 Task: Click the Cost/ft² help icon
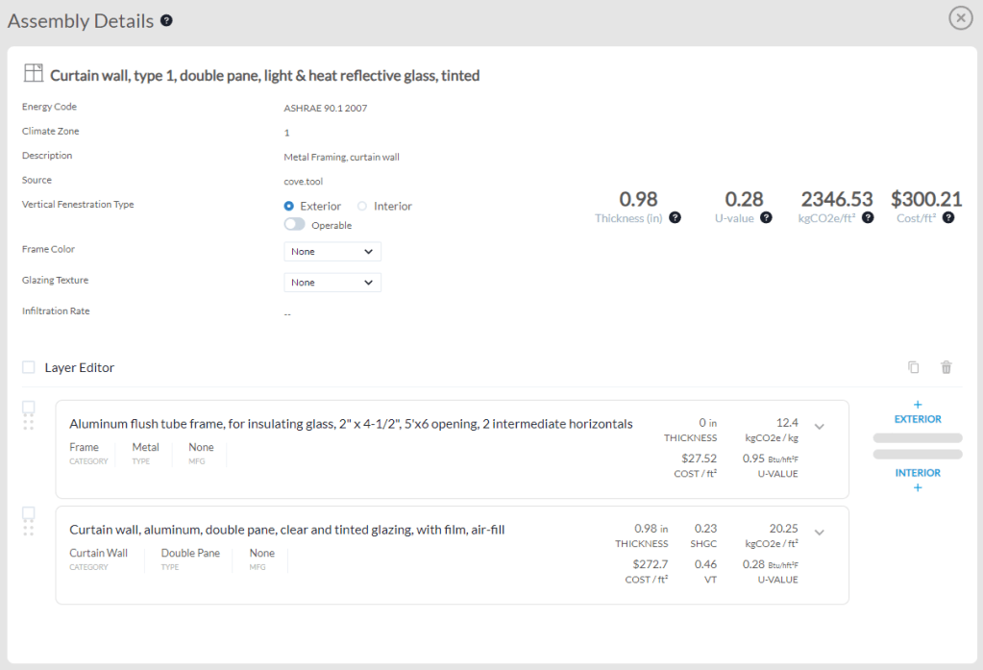[948, 218]
